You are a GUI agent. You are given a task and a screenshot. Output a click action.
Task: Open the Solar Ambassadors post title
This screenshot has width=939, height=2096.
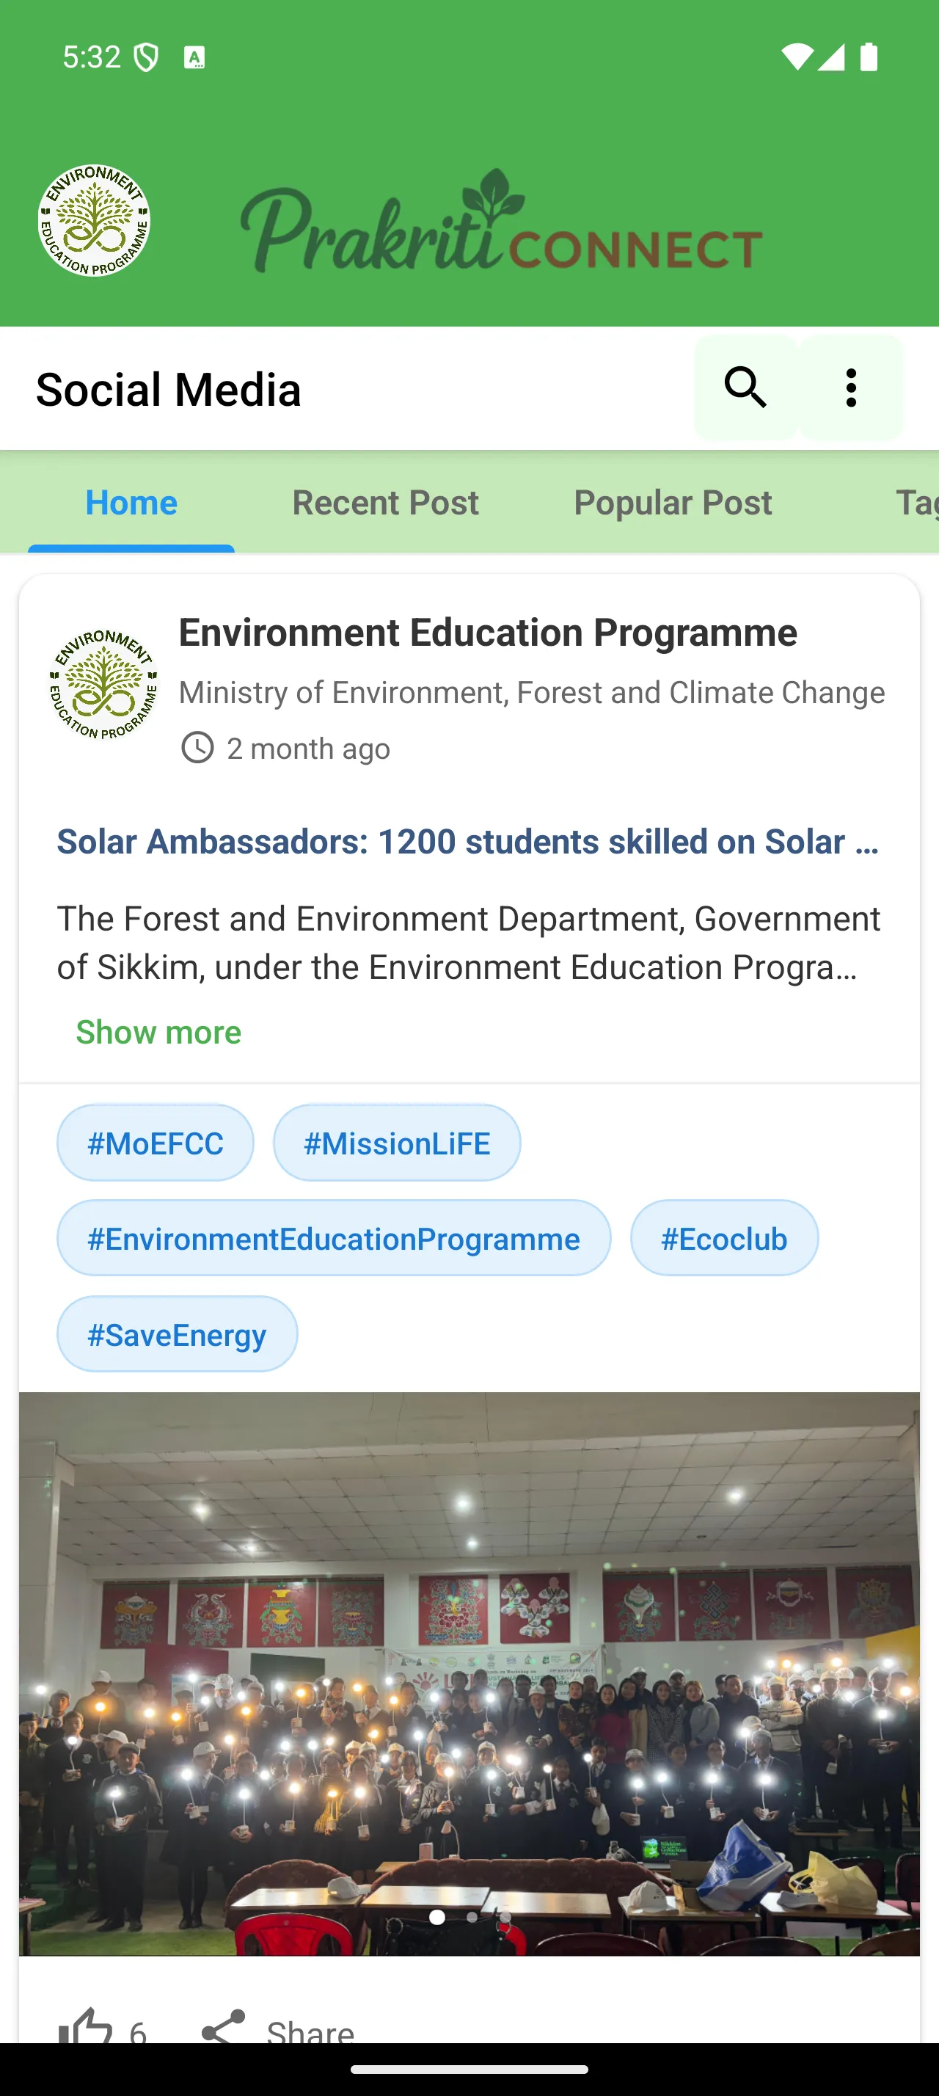[x=468, y=841]
